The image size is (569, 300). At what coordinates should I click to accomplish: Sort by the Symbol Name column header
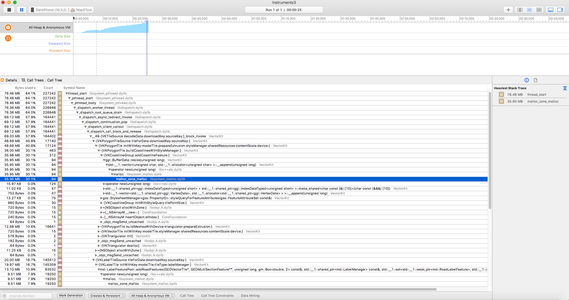pyautogui.click(x=74, y=88)
